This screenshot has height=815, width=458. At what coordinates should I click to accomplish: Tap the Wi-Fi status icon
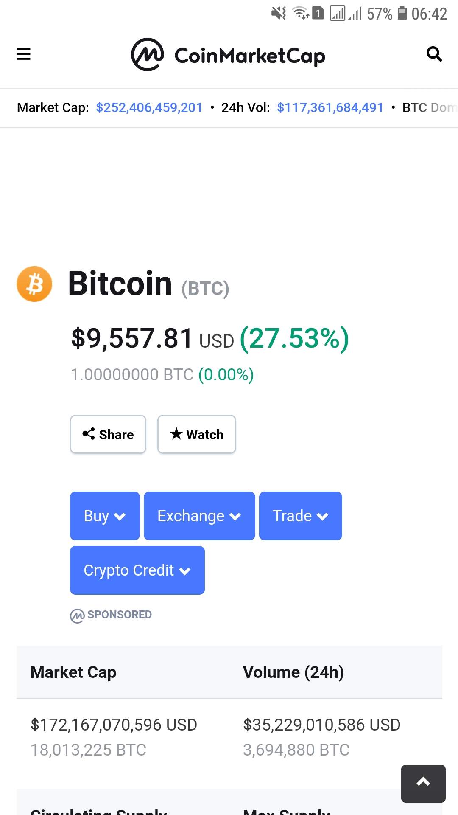301,14
